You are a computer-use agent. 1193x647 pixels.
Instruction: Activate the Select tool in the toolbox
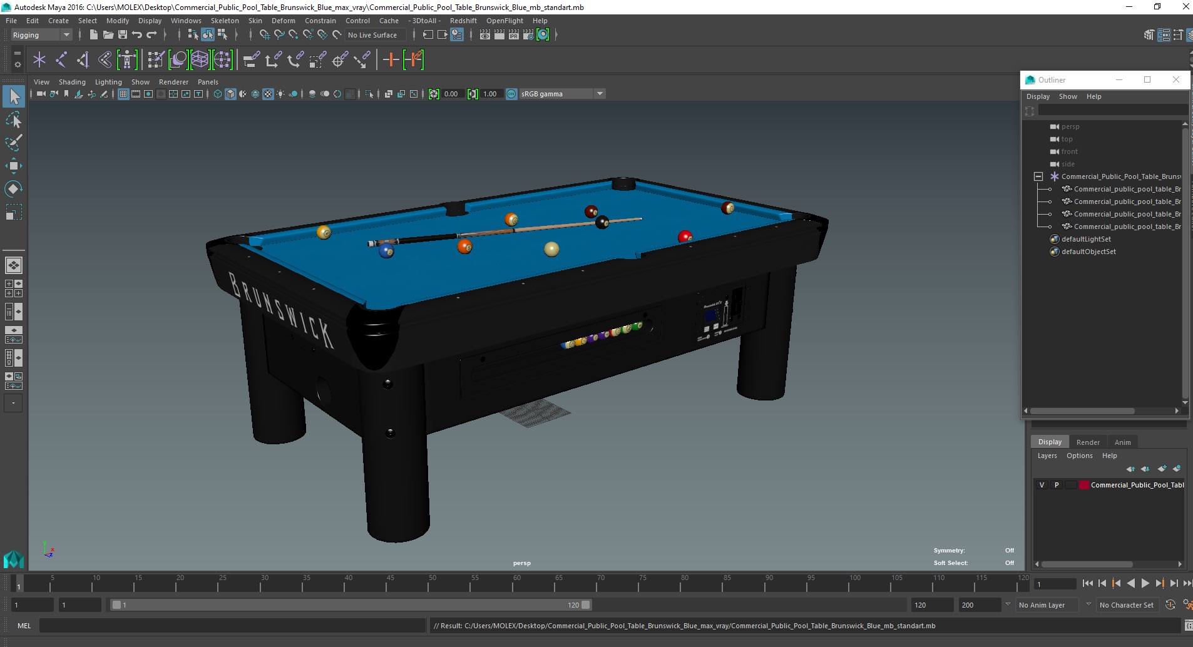[14, 96]
